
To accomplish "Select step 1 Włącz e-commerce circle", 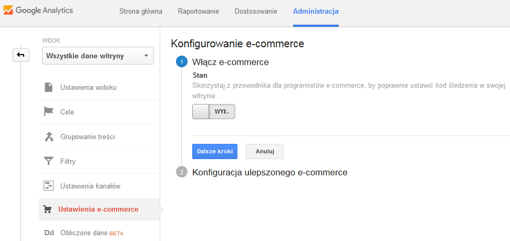I will tap(182, 62).
